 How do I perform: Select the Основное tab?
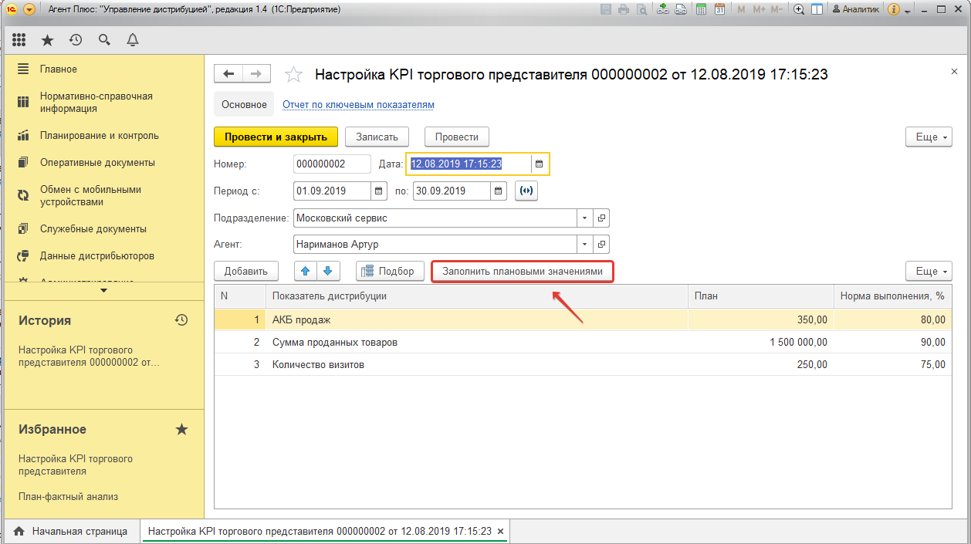coord(244,104)
